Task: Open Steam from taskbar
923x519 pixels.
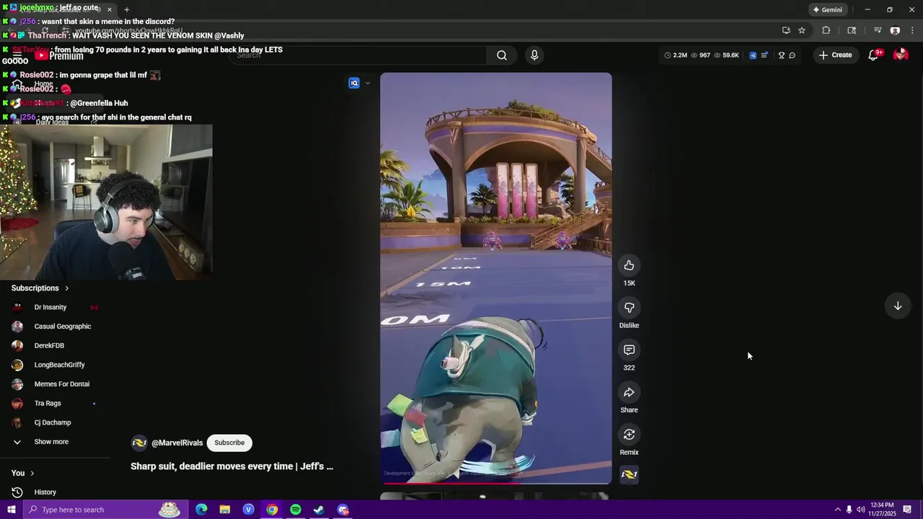Action: 319,510
